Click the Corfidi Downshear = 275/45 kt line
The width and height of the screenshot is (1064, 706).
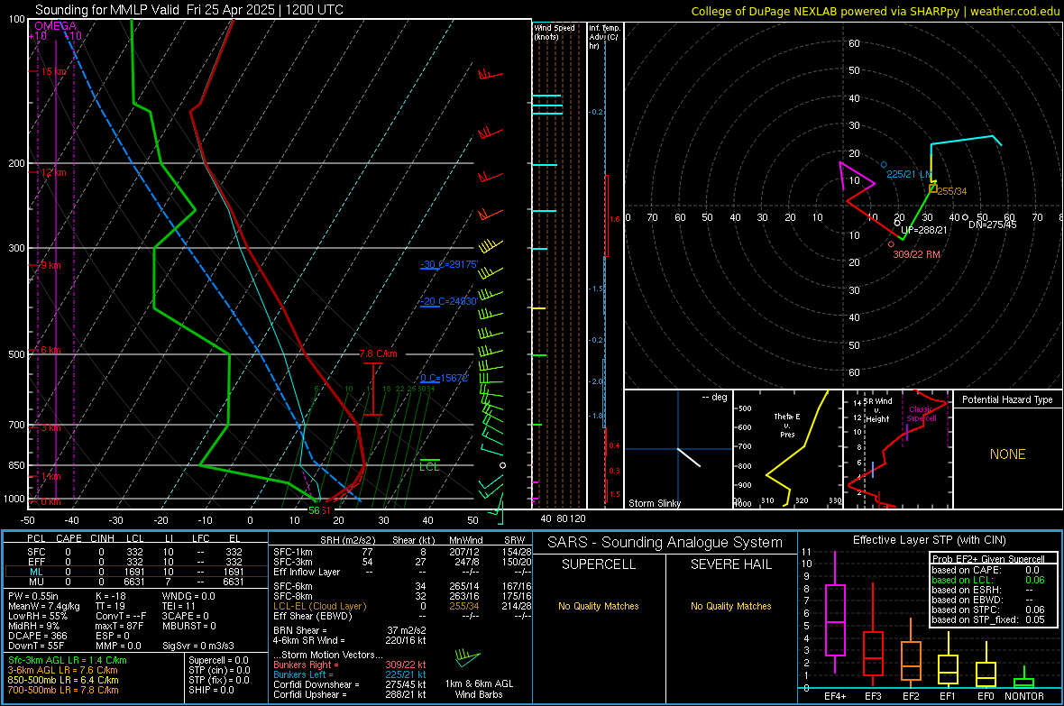point(350,684)
